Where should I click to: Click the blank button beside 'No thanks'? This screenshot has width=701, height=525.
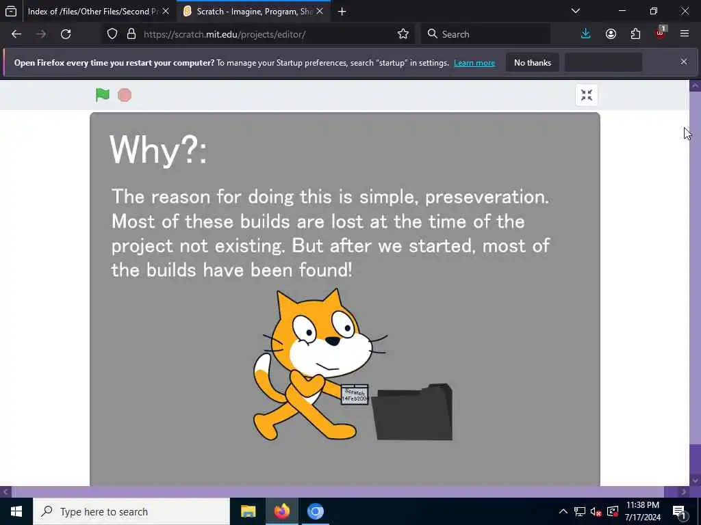604,63
